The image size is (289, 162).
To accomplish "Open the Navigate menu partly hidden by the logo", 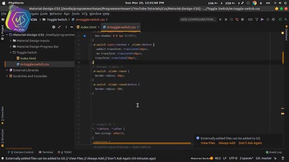I will [34, 14].
